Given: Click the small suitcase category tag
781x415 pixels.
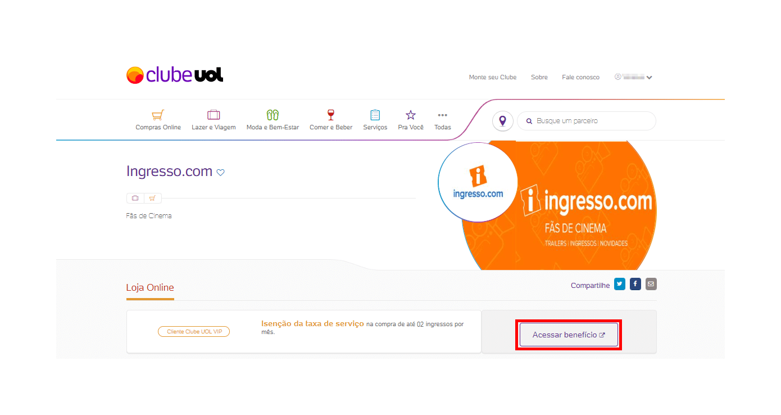Looking at the screenshot, I should coord(135,198).
